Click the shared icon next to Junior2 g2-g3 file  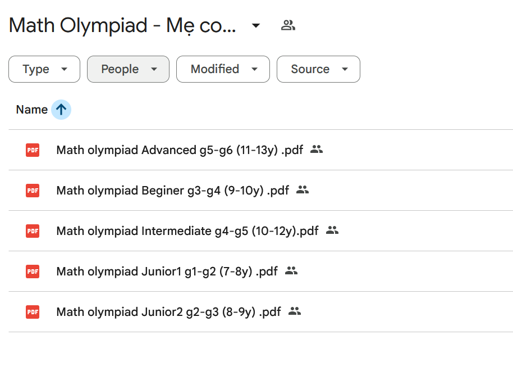pyautogui.click(x=295, y=311)
